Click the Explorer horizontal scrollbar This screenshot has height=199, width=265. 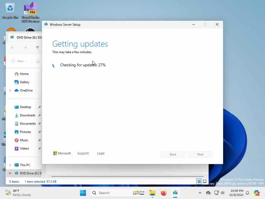pyautogui.click(x=127, y=176)
